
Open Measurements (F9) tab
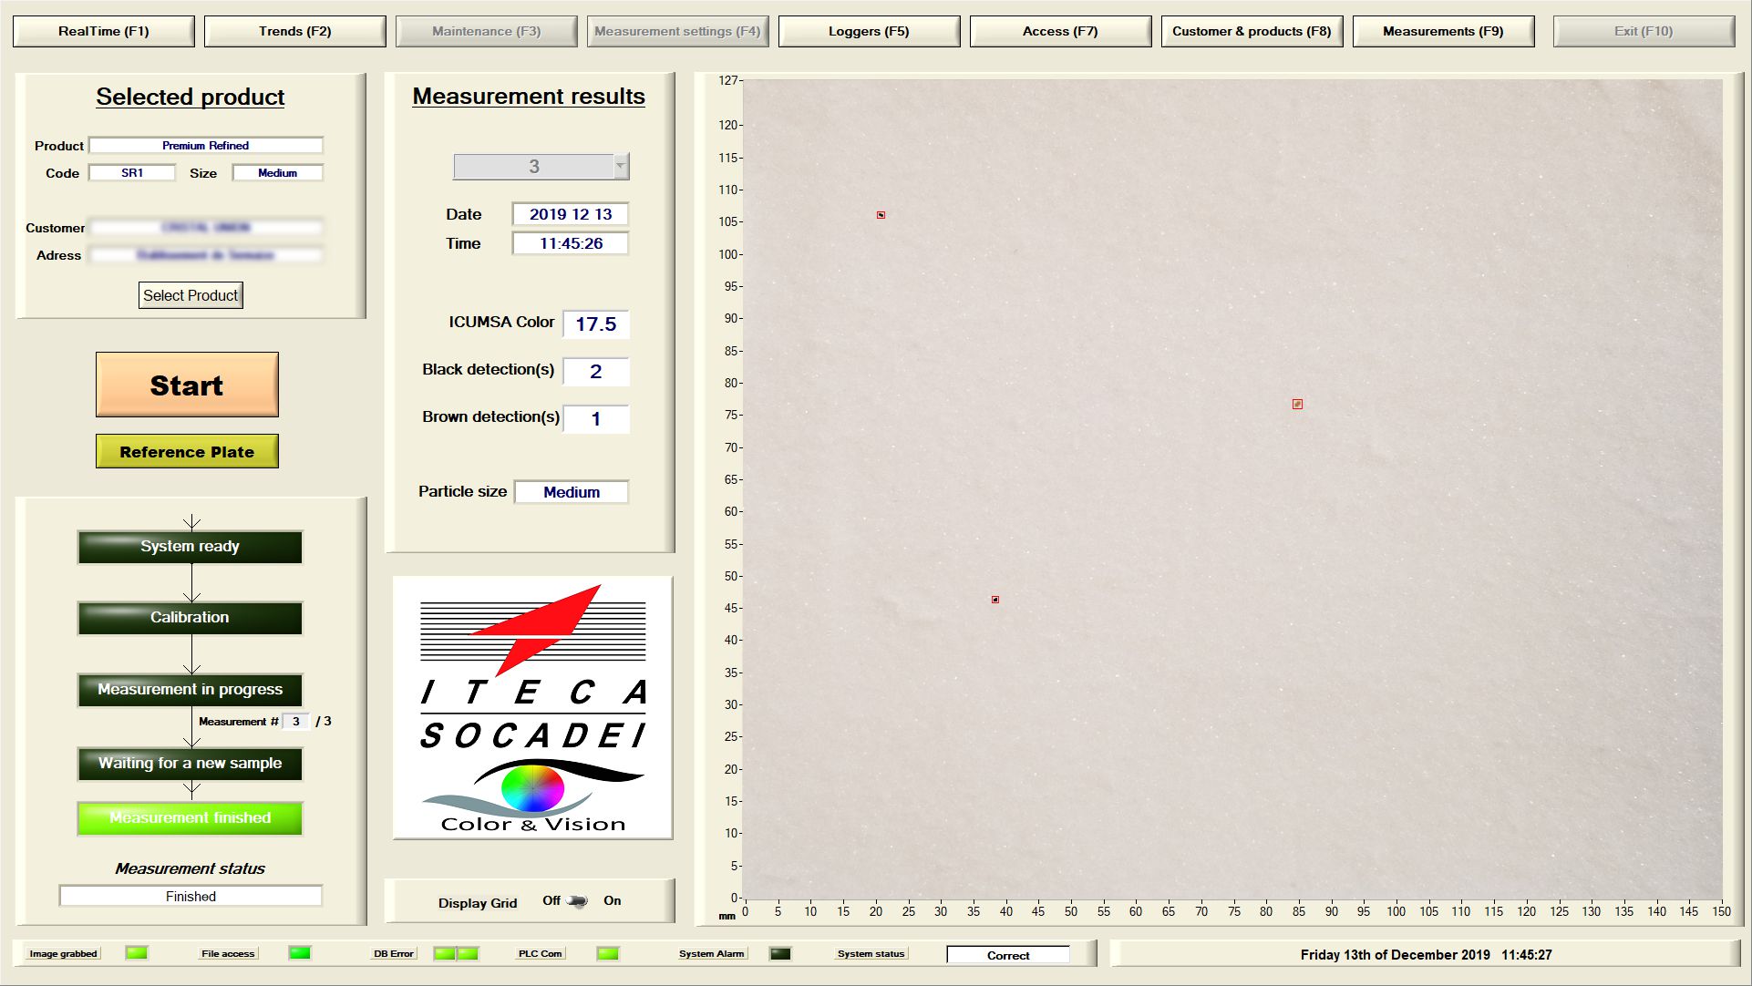point(1442,31)
